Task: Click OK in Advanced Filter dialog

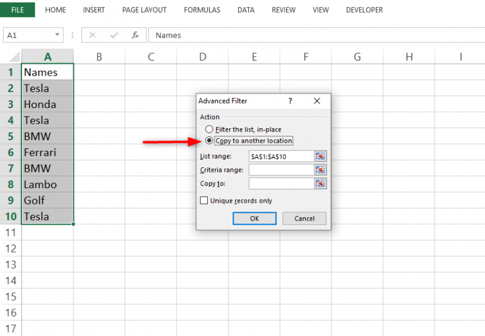Action: 254,219
